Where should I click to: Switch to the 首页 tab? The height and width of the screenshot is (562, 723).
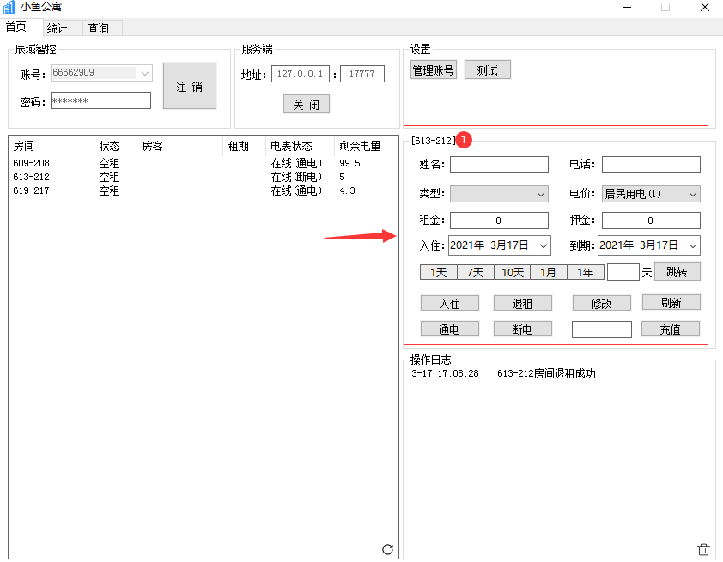click(x=16, y=27)
